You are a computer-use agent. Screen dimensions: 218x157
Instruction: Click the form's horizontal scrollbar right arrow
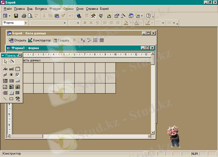tap(149, 136)
